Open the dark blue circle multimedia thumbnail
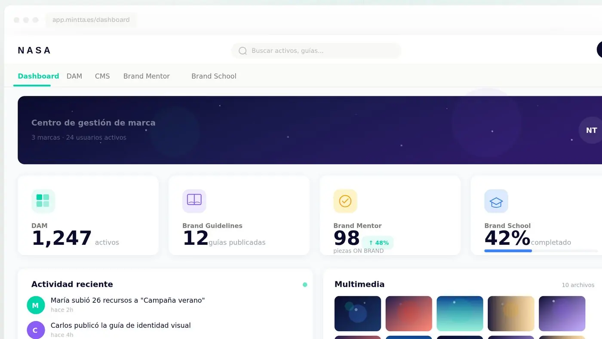Screen dimensions: 602x339 (358, 314)
